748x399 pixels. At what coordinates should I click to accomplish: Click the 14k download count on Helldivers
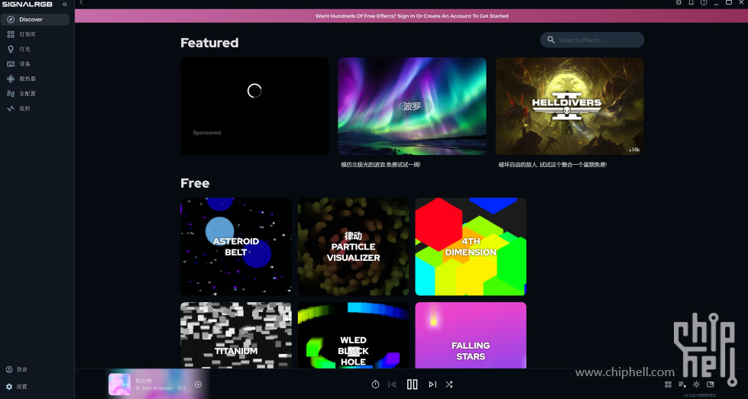(x=634, y=150)
